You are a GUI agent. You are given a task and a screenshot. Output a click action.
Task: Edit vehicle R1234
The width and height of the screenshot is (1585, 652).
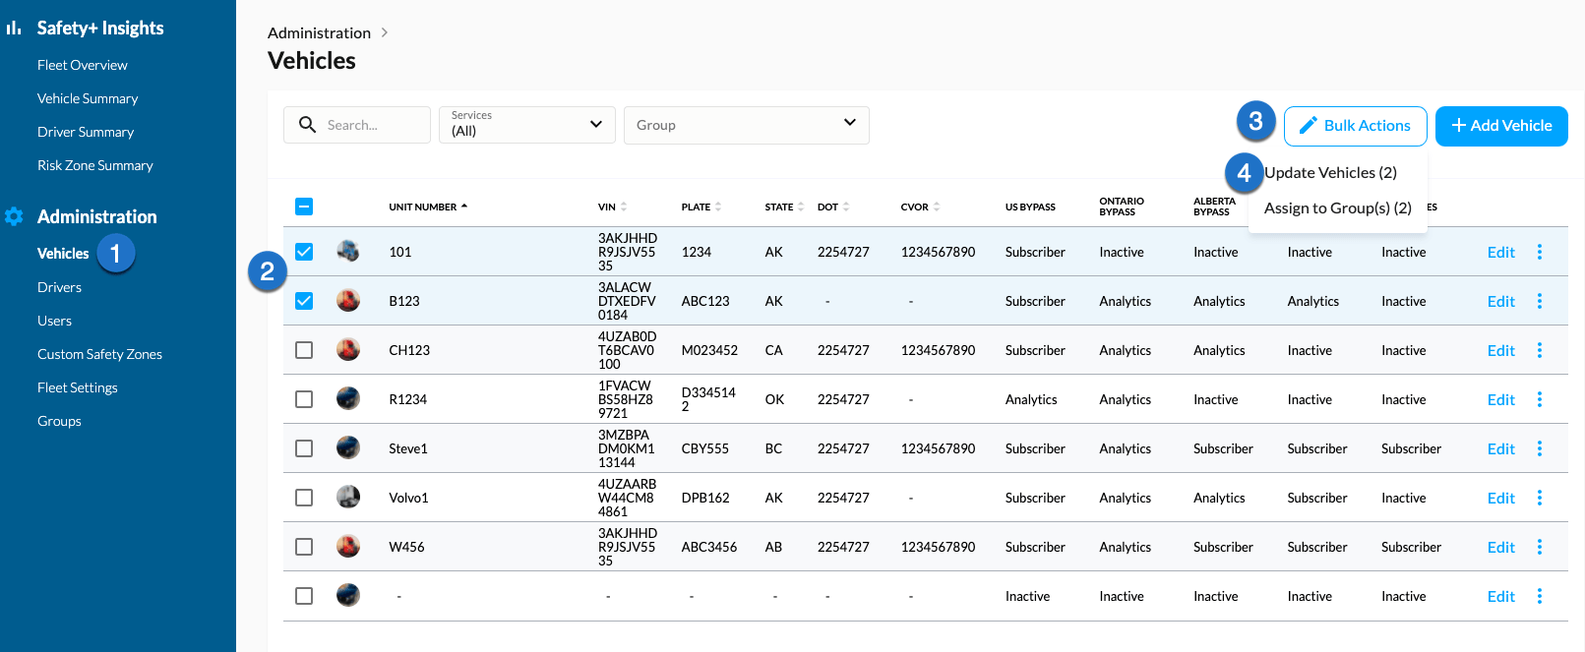coord(1501,399)
